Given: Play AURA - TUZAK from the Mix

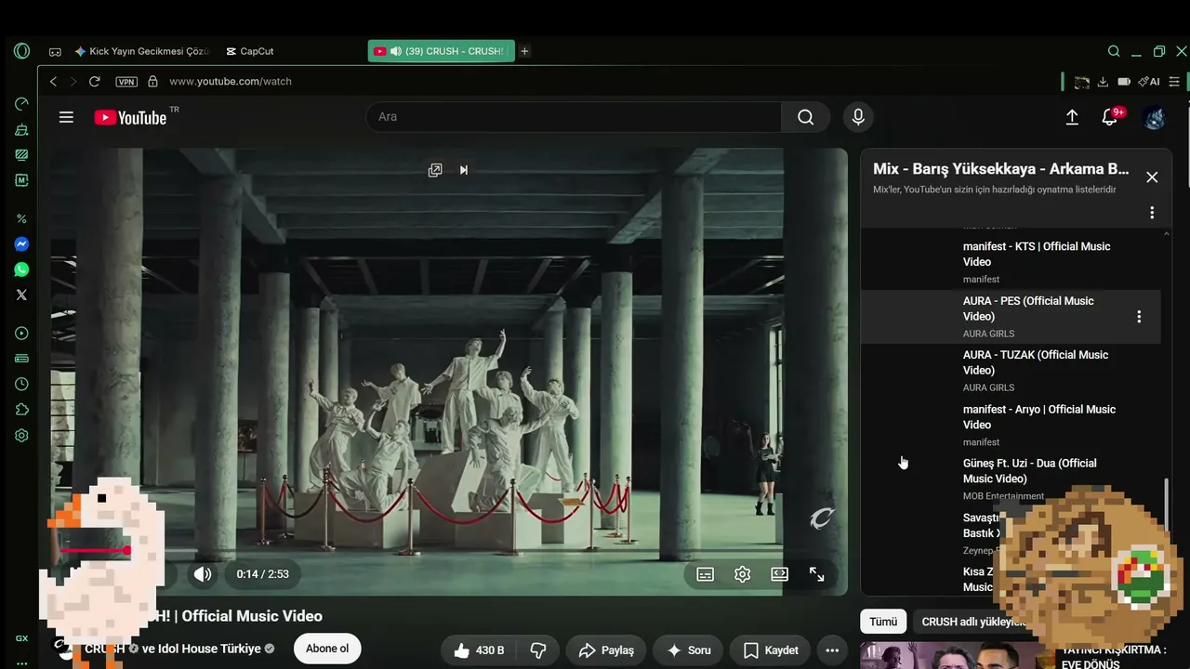Looking at the screenshot, I should point(1011,370).
